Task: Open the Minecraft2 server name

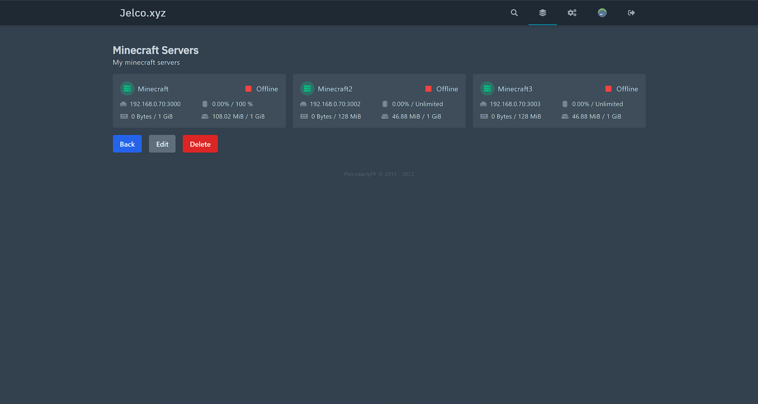Action: (x=335, y=89)
